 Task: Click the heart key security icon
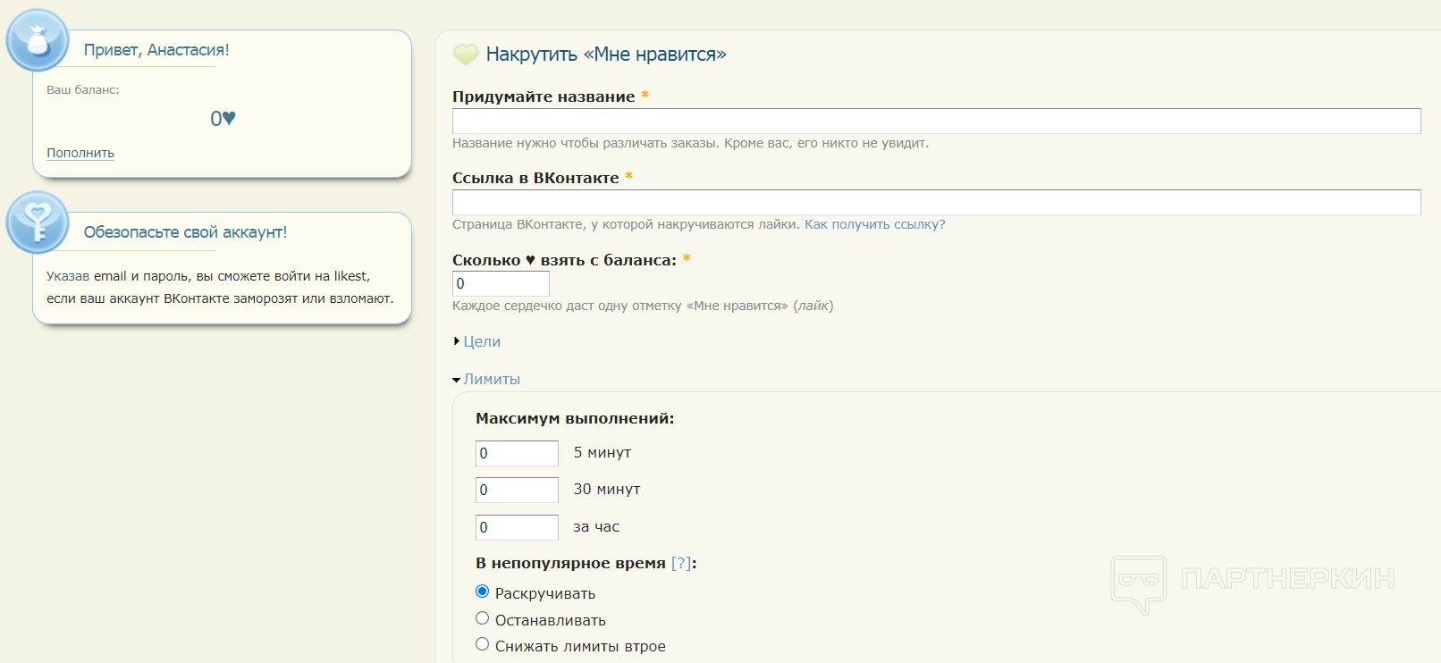38,222
